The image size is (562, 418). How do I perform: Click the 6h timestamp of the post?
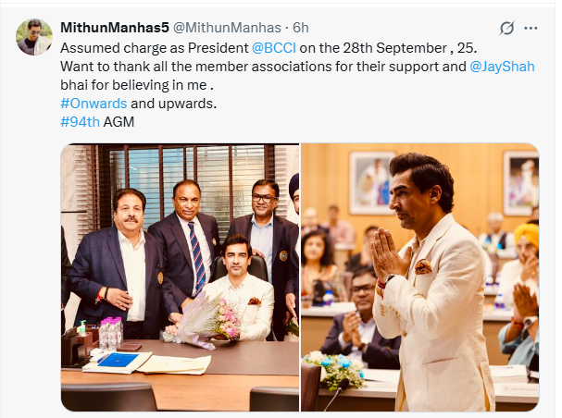pyautogui.click(x=300, y=28)
